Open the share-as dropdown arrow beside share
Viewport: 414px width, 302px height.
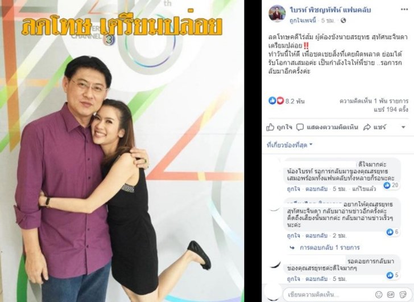coord(403,128)
